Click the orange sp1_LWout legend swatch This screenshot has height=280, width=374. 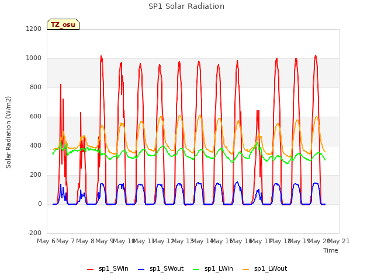coord(245,269)
